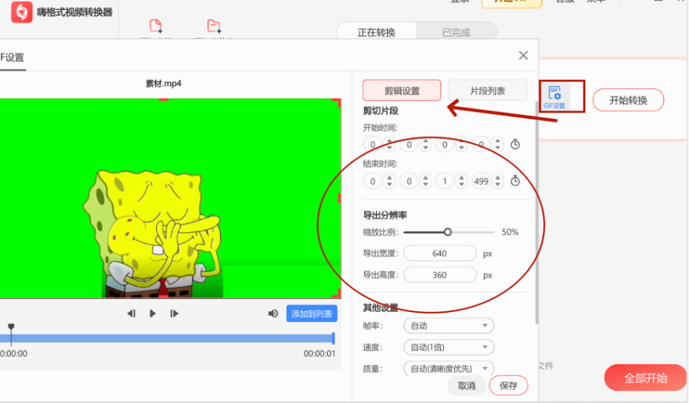Click the clock icon beside 结束时间

[x=515, y=181]
